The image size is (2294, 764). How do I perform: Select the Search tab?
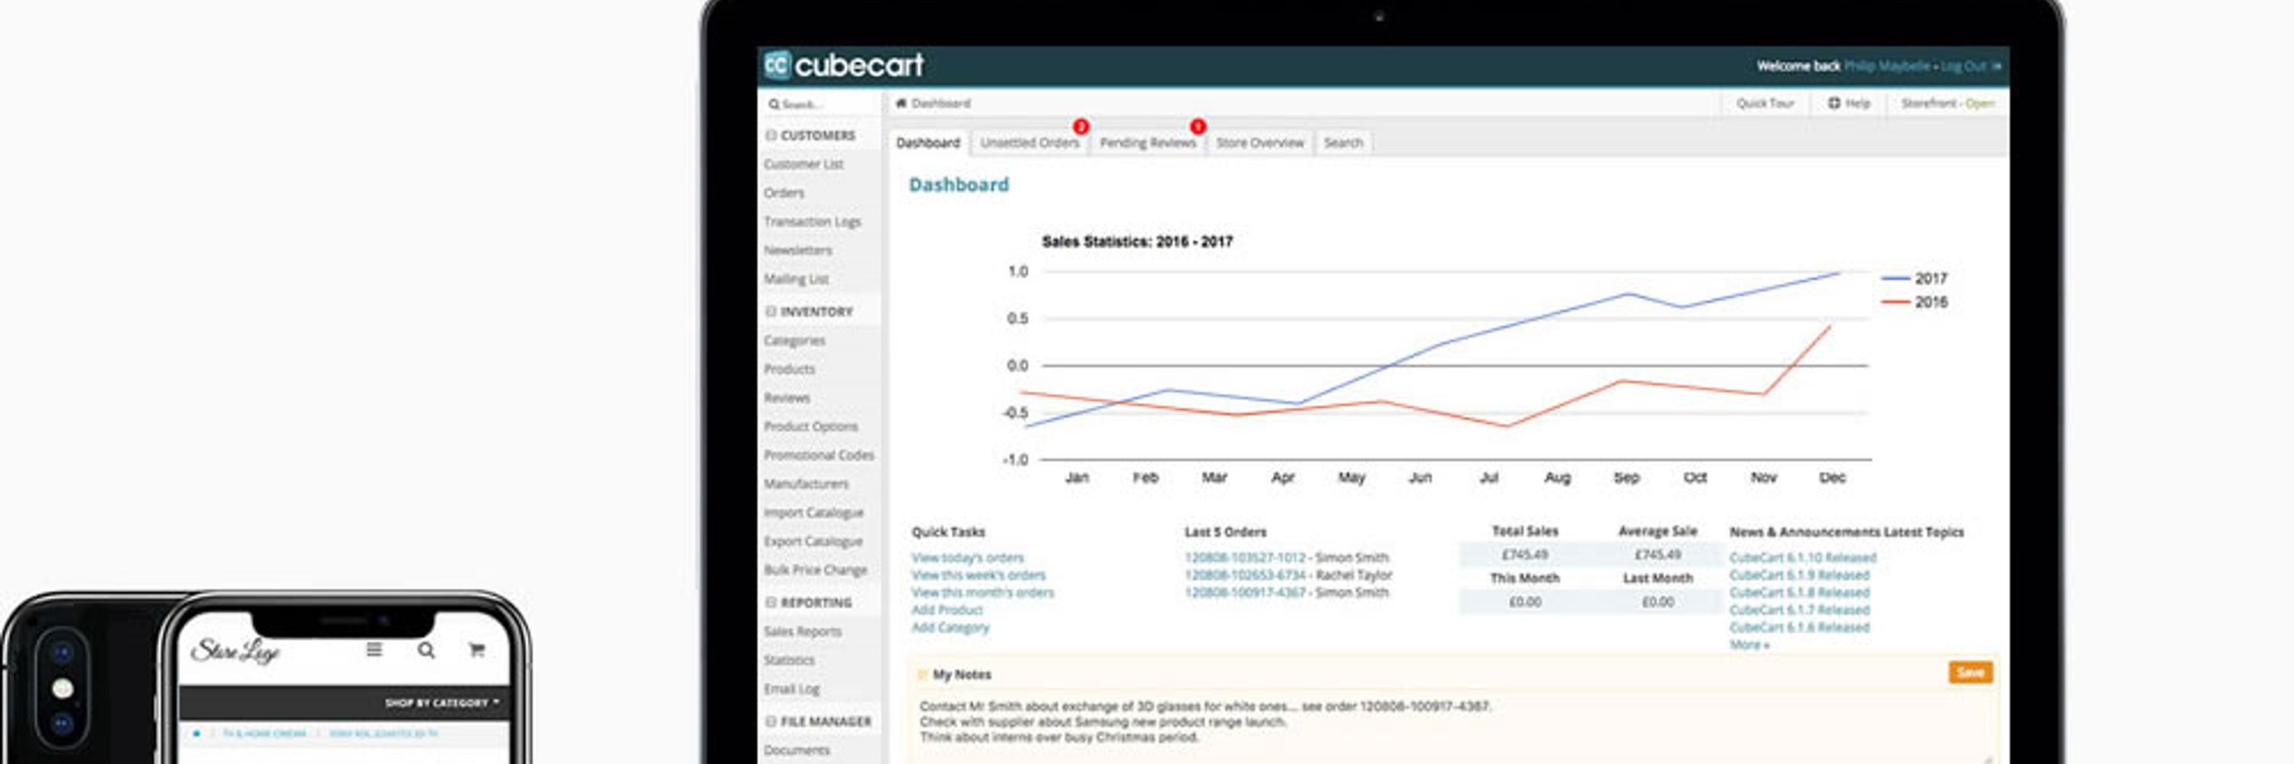pos(1343,143)
